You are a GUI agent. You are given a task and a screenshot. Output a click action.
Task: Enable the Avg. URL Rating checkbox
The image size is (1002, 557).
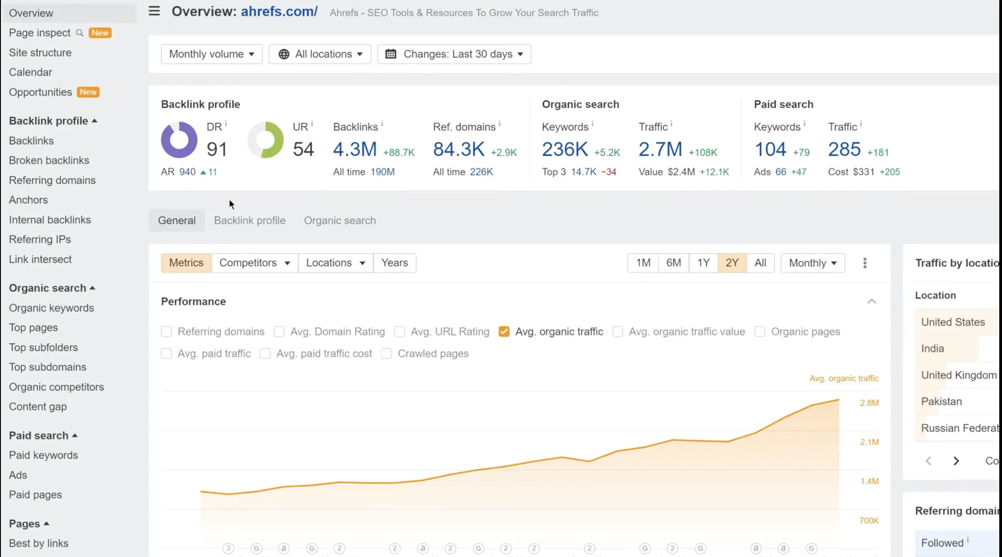point(400,332)
